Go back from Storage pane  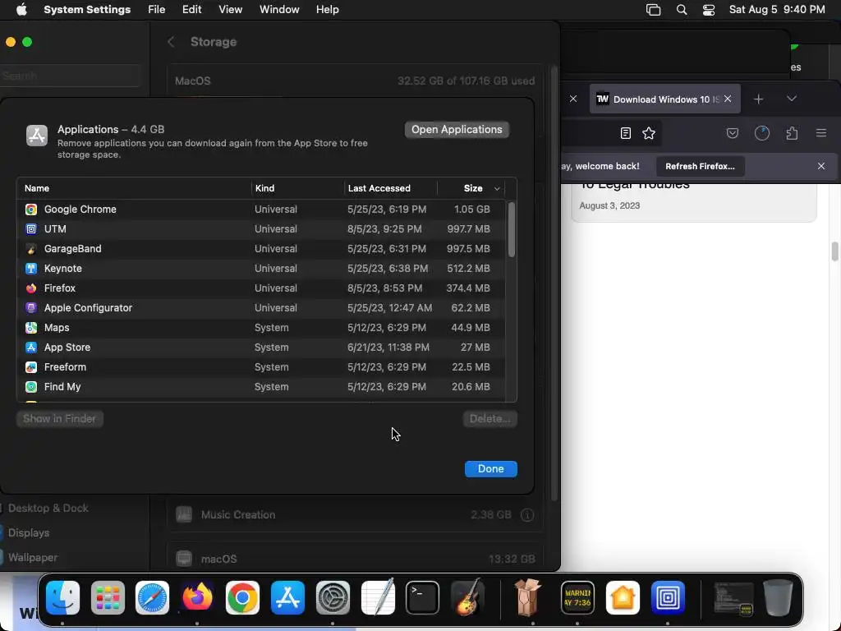[x=171, y=42]
